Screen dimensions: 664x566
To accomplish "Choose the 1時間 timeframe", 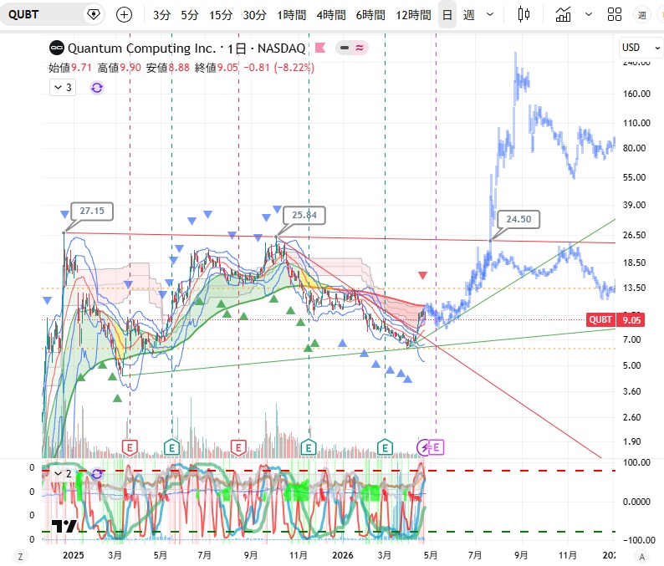I will tap(291, 15).
